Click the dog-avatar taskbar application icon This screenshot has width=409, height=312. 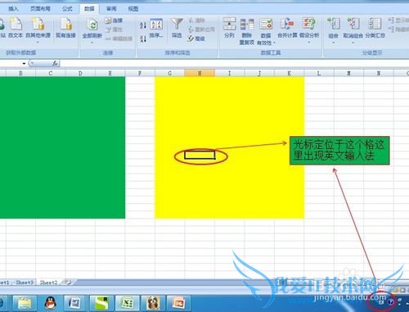pyautogui.click(x=153, y=303)
